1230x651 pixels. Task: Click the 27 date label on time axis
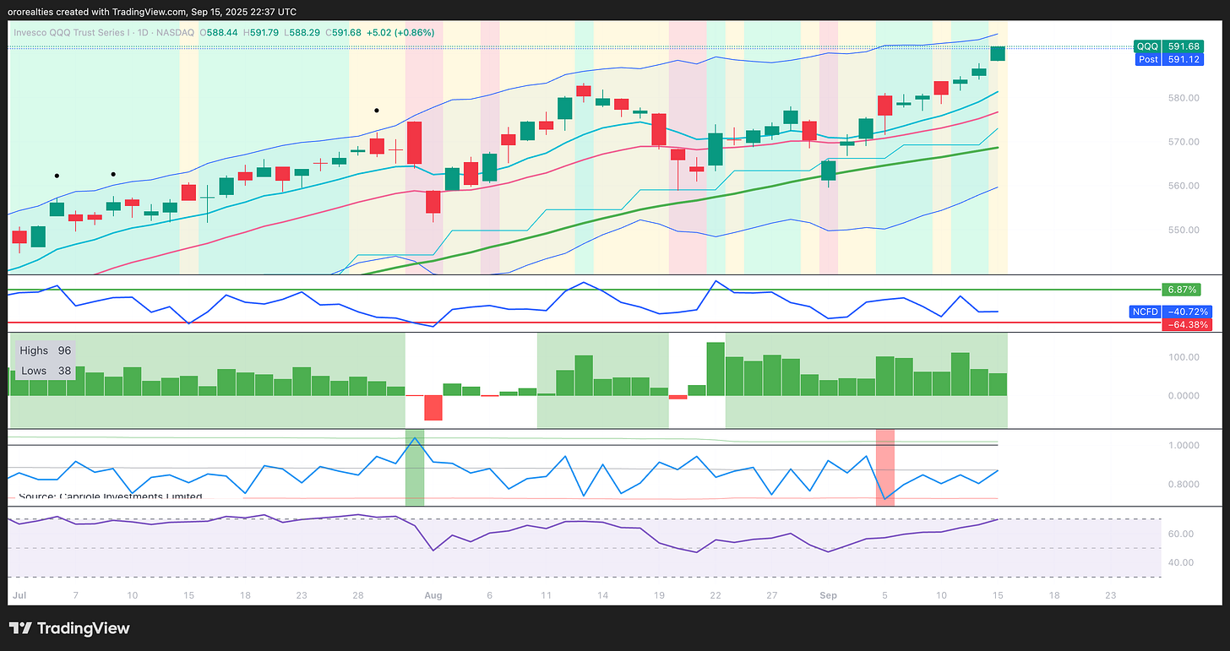[772, 595]
